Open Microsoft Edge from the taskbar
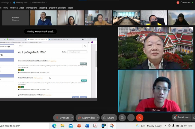 (54, 126)
